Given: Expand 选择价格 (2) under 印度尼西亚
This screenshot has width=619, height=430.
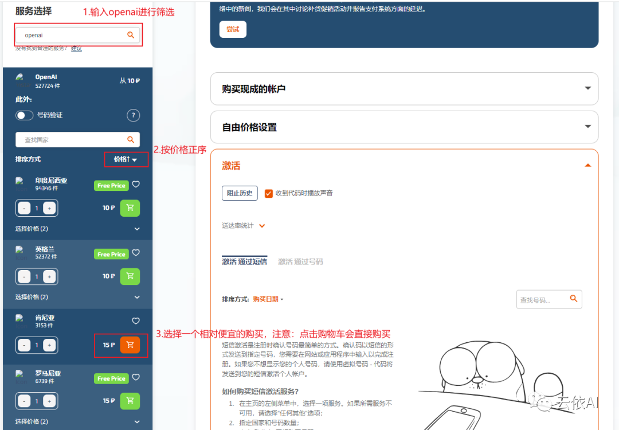Looking at the screenshot, I should [x=77, y=229].
